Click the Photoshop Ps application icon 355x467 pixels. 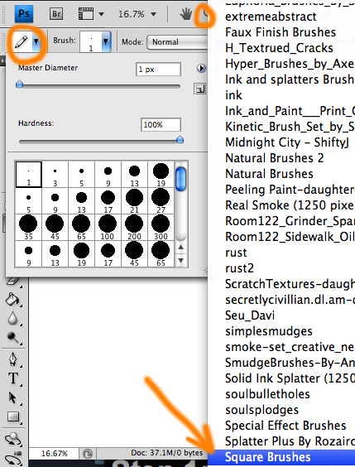[x=24, y=14]
